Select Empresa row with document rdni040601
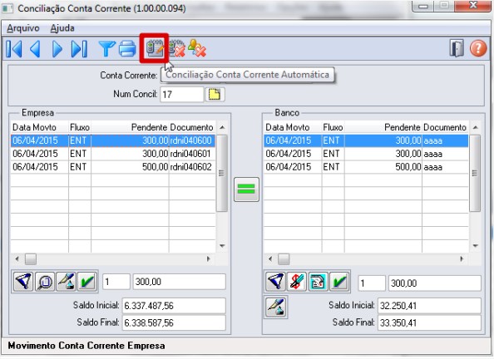Viewport: 494px width, 359px height. pos(113,154)
